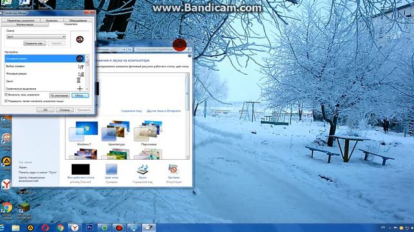
Task: Click themes list scrollbar up arrow
Action: pyautogui.click(x=188, y=75)
